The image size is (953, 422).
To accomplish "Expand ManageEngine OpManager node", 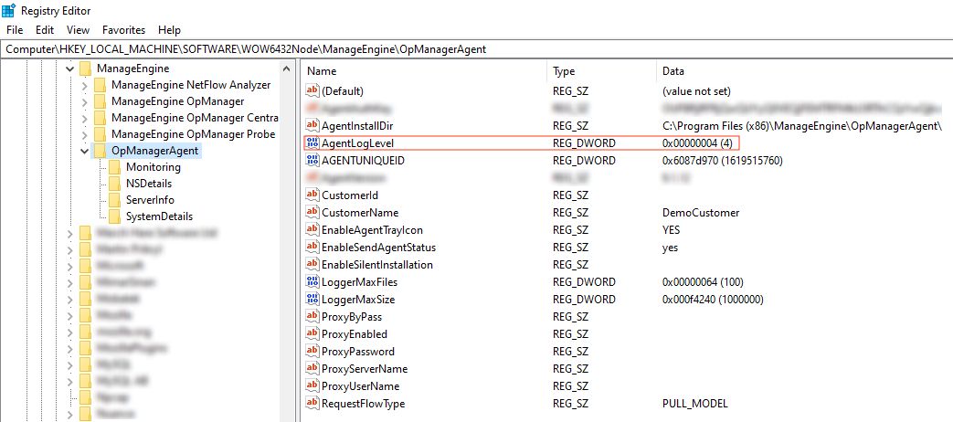I will (85, 101).
